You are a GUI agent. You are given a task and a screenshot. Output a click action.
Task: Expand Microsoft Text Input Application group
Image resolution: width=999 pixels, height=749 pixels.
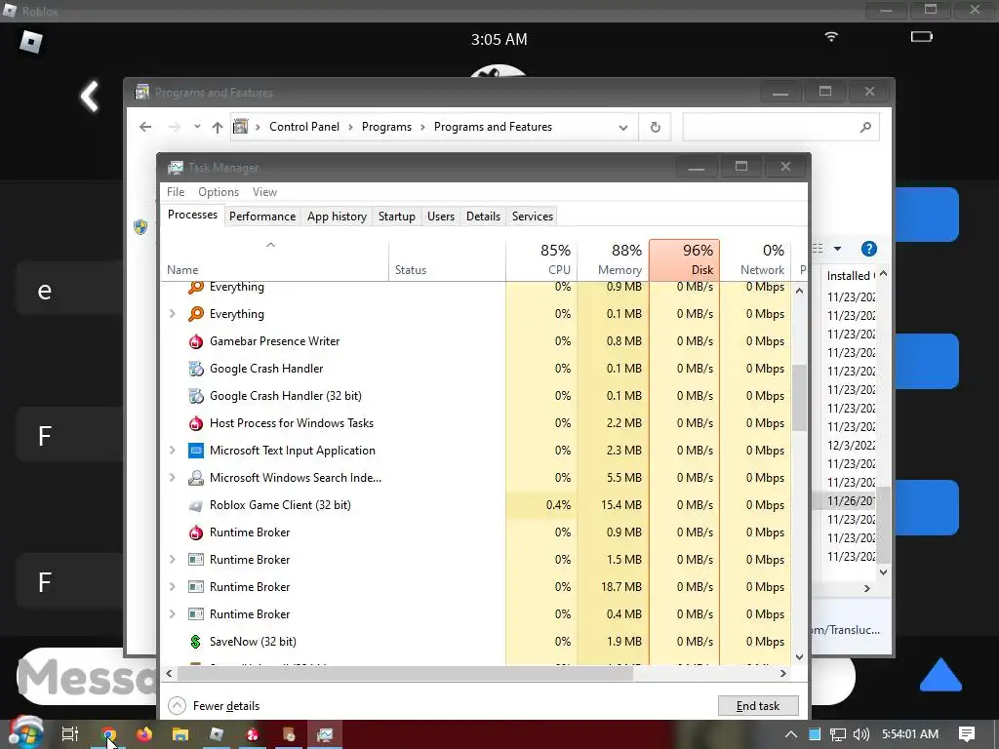172,451
